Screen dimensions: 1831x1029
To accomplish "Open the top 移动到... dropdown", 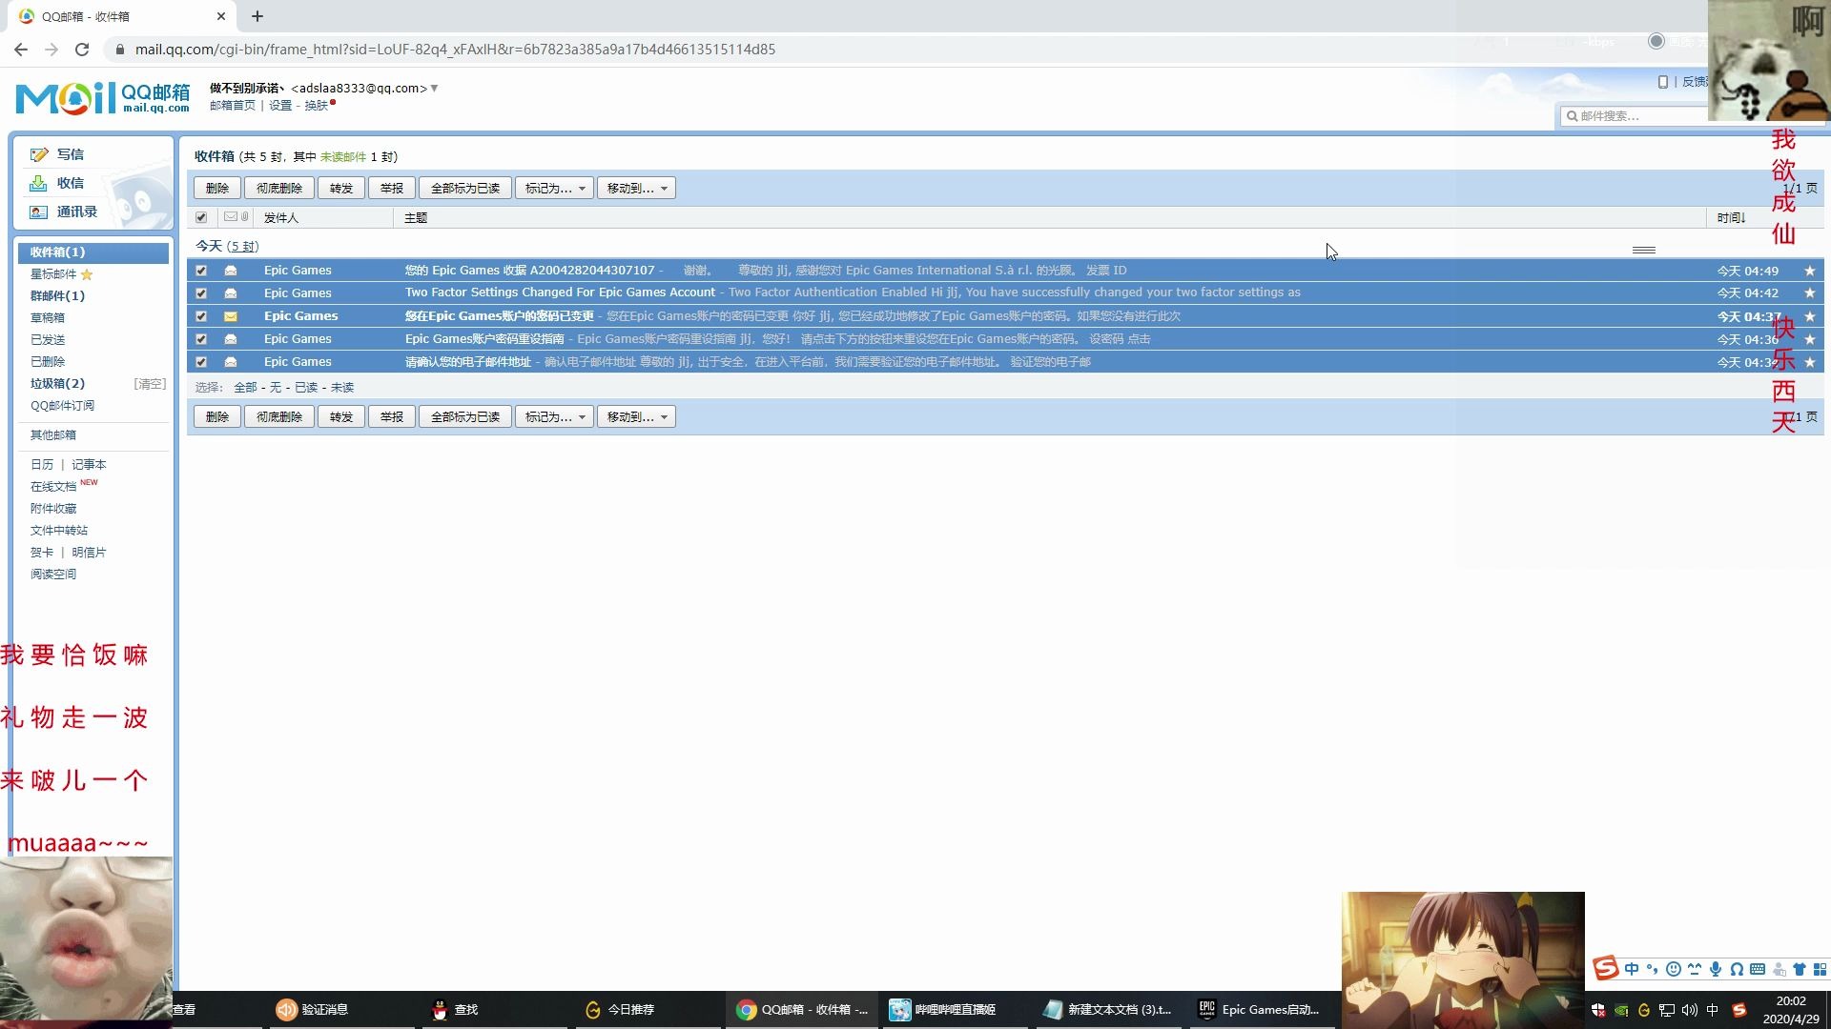I will 636,188.
